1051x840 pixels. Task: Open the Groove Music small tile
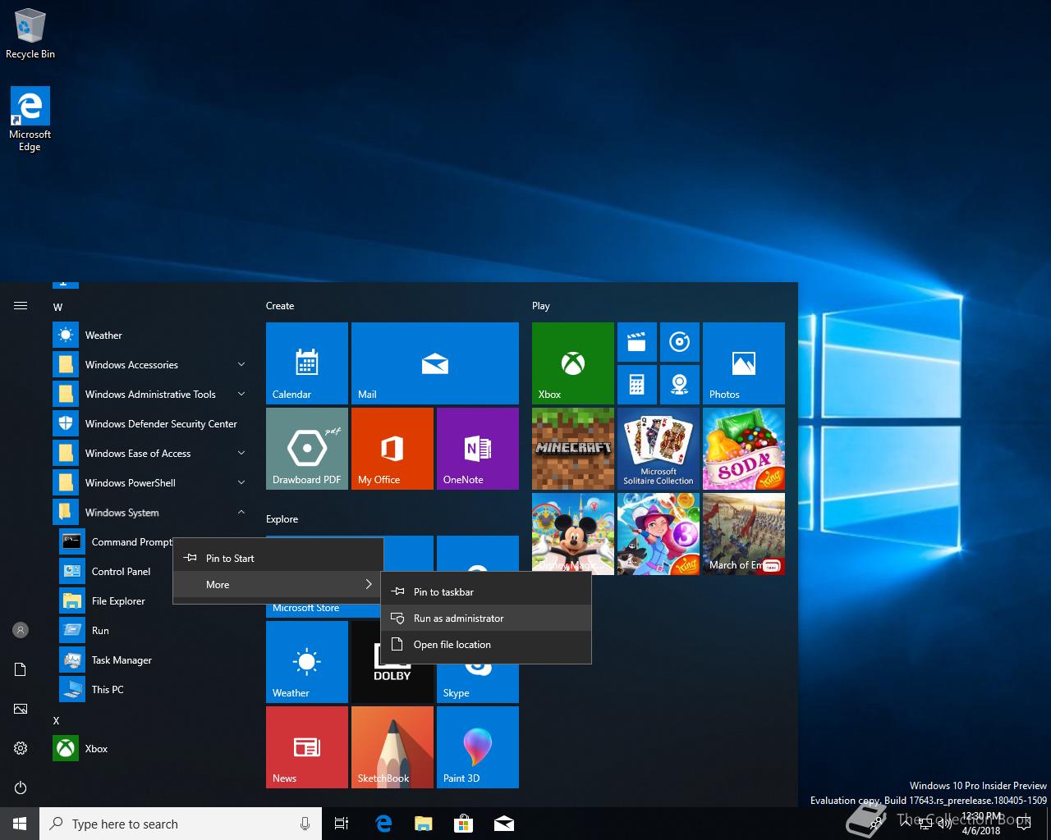[x=680, y=342]
